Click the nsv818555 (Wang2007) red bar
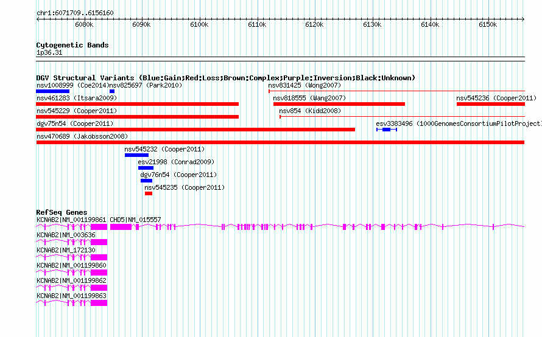The image size is (542, 337). pyautogui.click(x=339, y=104)
